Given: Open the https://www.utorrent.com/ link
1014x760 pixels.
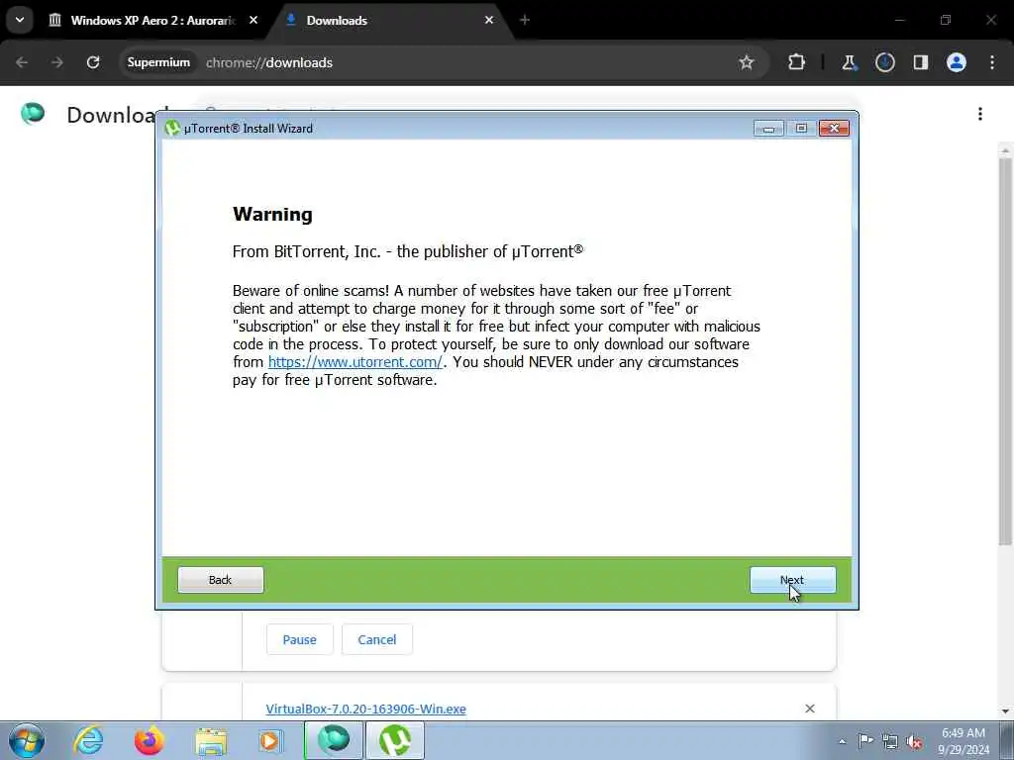Looking at the screenshot, I should (x=355, y=362).
